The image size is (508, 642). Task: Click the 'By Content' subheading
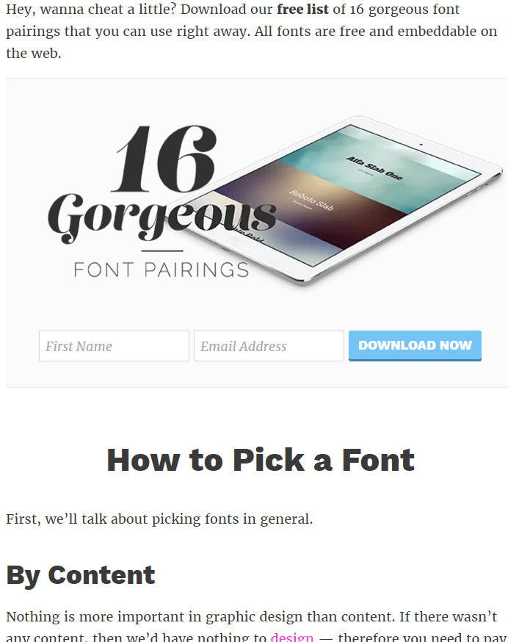click(x=81, y=575)
